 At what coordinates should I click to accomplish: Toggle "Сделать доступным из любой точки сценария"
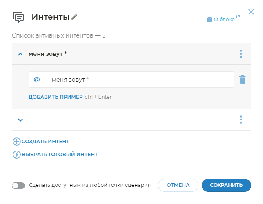19,185
